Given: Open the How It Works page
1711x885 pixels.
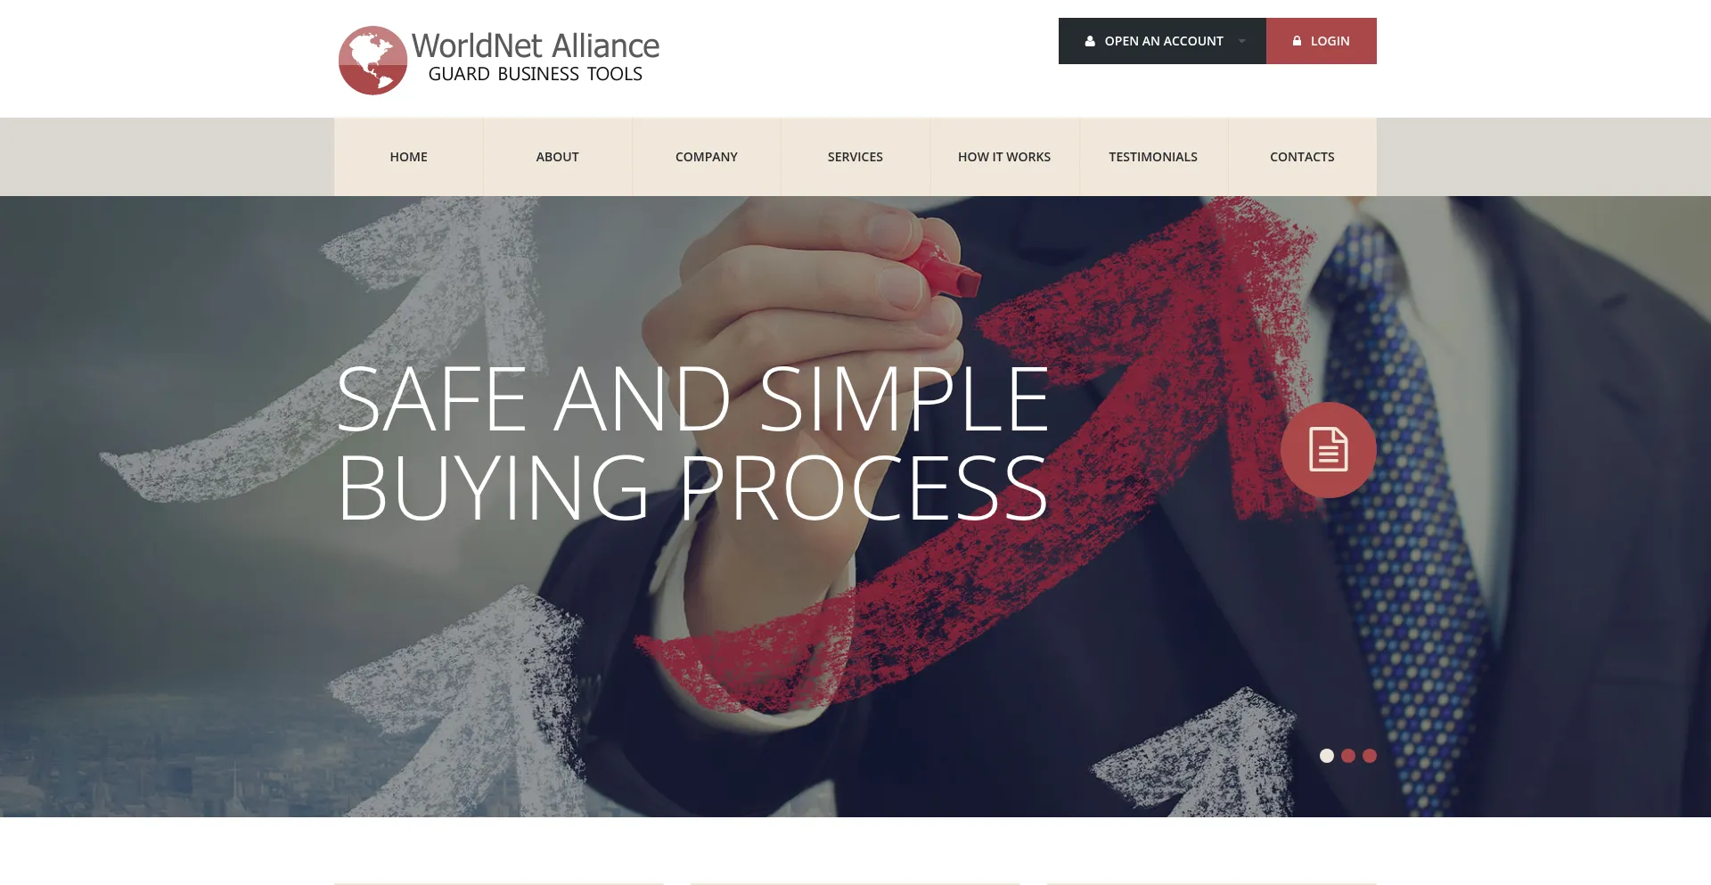Looking at the screenshot, I should pyautogui.click(x=1004, y=157).
